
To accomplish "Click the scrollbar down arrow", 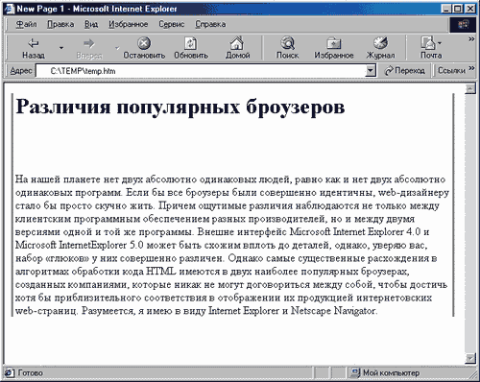I will [x=470, y=358].
